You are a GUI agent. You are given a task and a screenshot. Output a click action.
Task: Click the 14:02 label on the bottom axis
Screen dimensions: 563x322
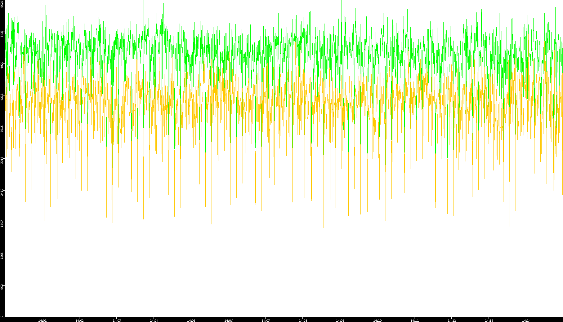[x=79, y=320]
